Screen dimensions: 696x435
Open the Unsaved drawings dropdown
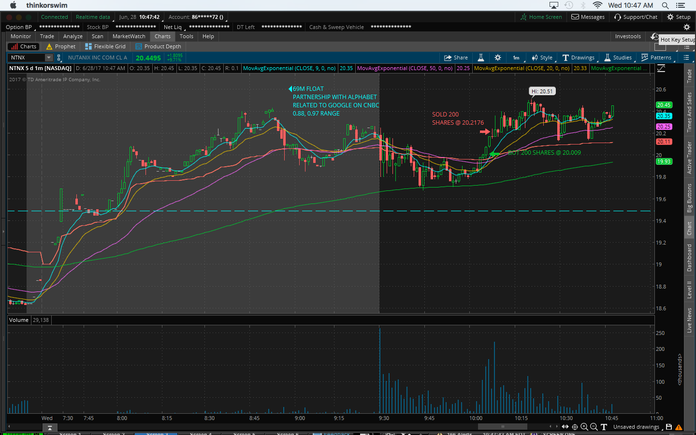pyautogui.click(x=637, y=427)
